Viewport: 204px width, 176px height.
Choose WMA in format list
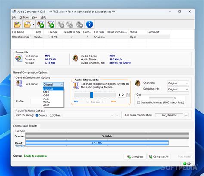[53, 102]
